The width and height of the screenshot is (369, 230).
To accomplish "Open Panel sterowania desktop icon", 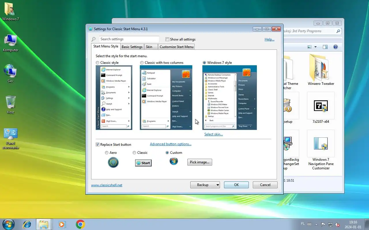I will pos(11,139).
